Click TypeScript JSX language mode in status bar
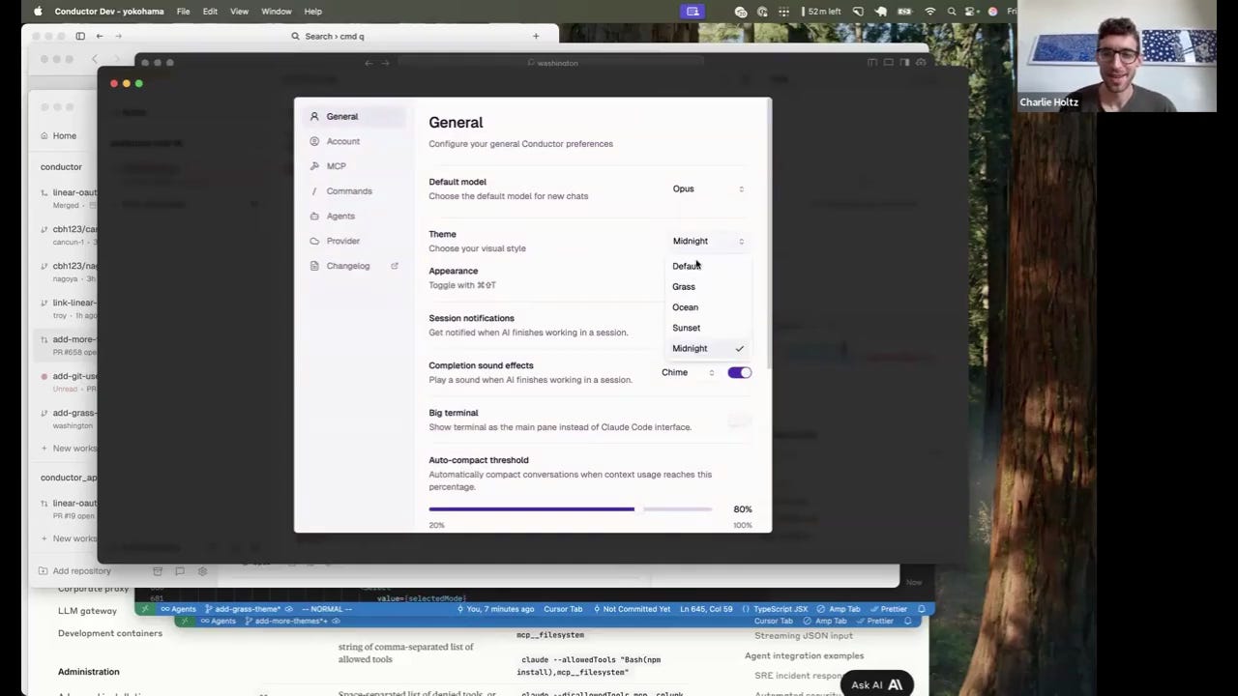The height and width of the screenshot is (696, 1238). pyautogui.click(x=775, y=609)
